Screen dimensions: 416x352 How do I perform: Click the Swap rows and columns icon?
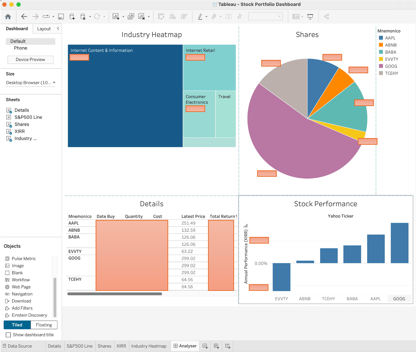(x=161, y=17)
